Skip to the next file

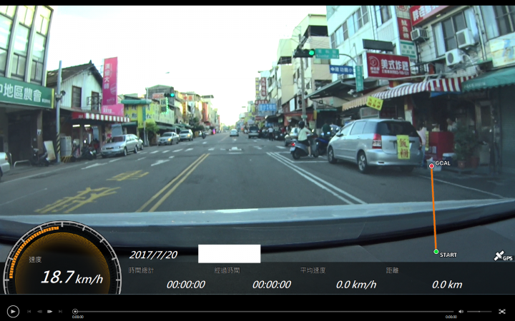tap(60, 312)
